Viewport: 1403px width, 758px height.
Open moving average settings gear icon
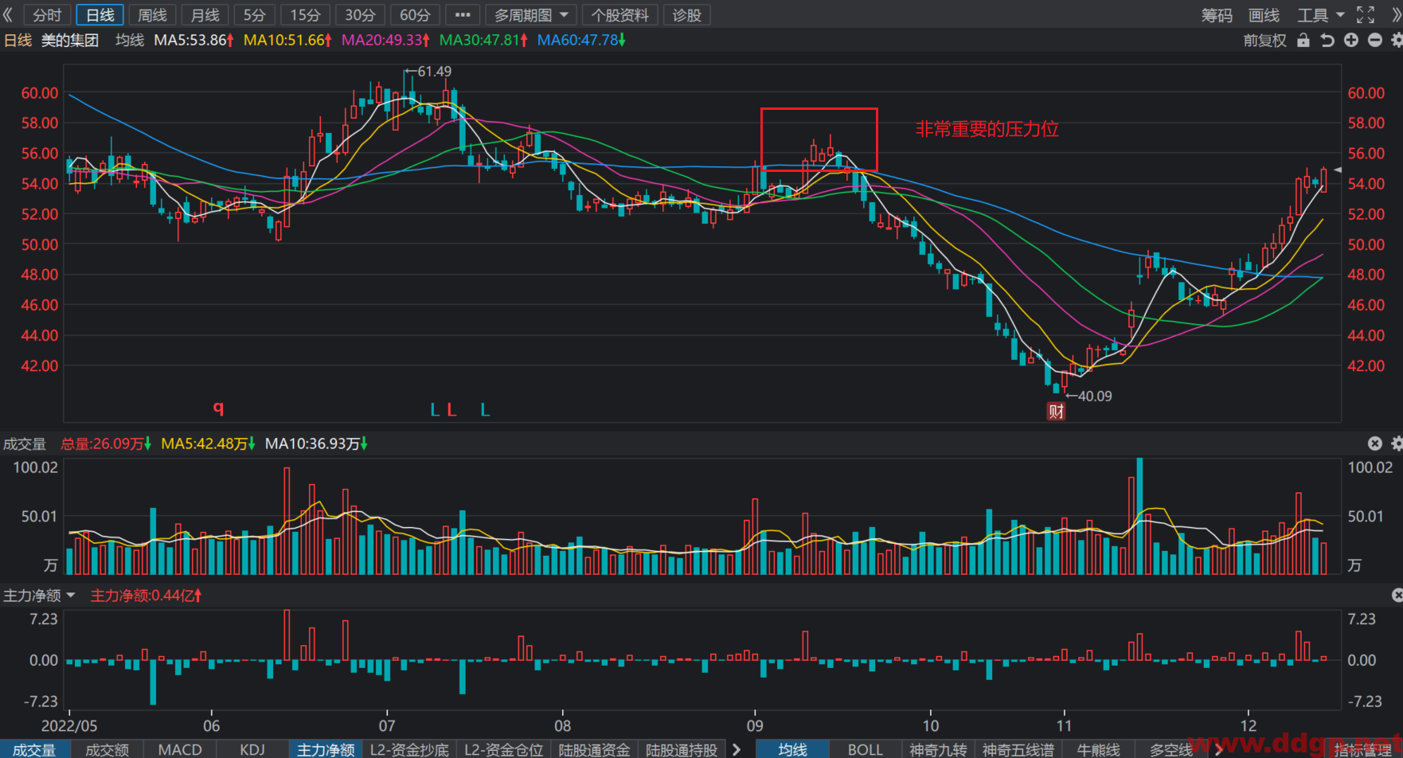(1397, 40)
